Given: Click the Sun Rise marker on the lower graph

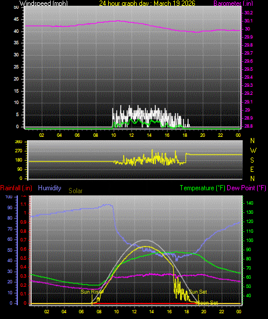Looking at the screenshot, I should coord(92,292).
